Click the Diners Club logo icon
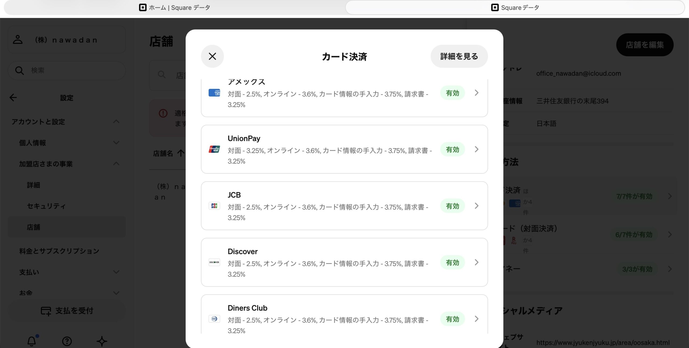This screenshot has height=348, width=689. pos(214,319)
